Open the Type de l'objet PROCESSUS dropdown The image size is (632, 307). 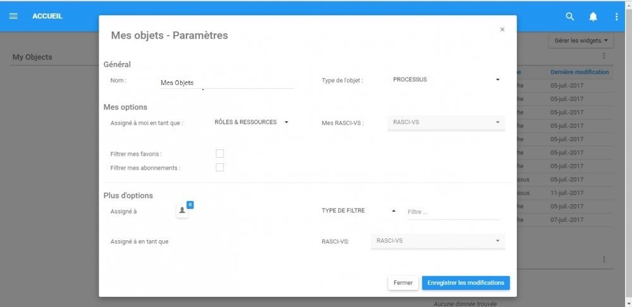point(446,79)
